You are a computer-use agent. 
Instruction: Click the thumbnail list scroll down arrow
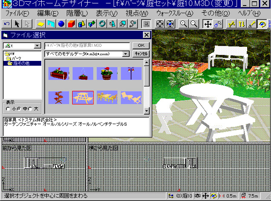tap(146, 111)
